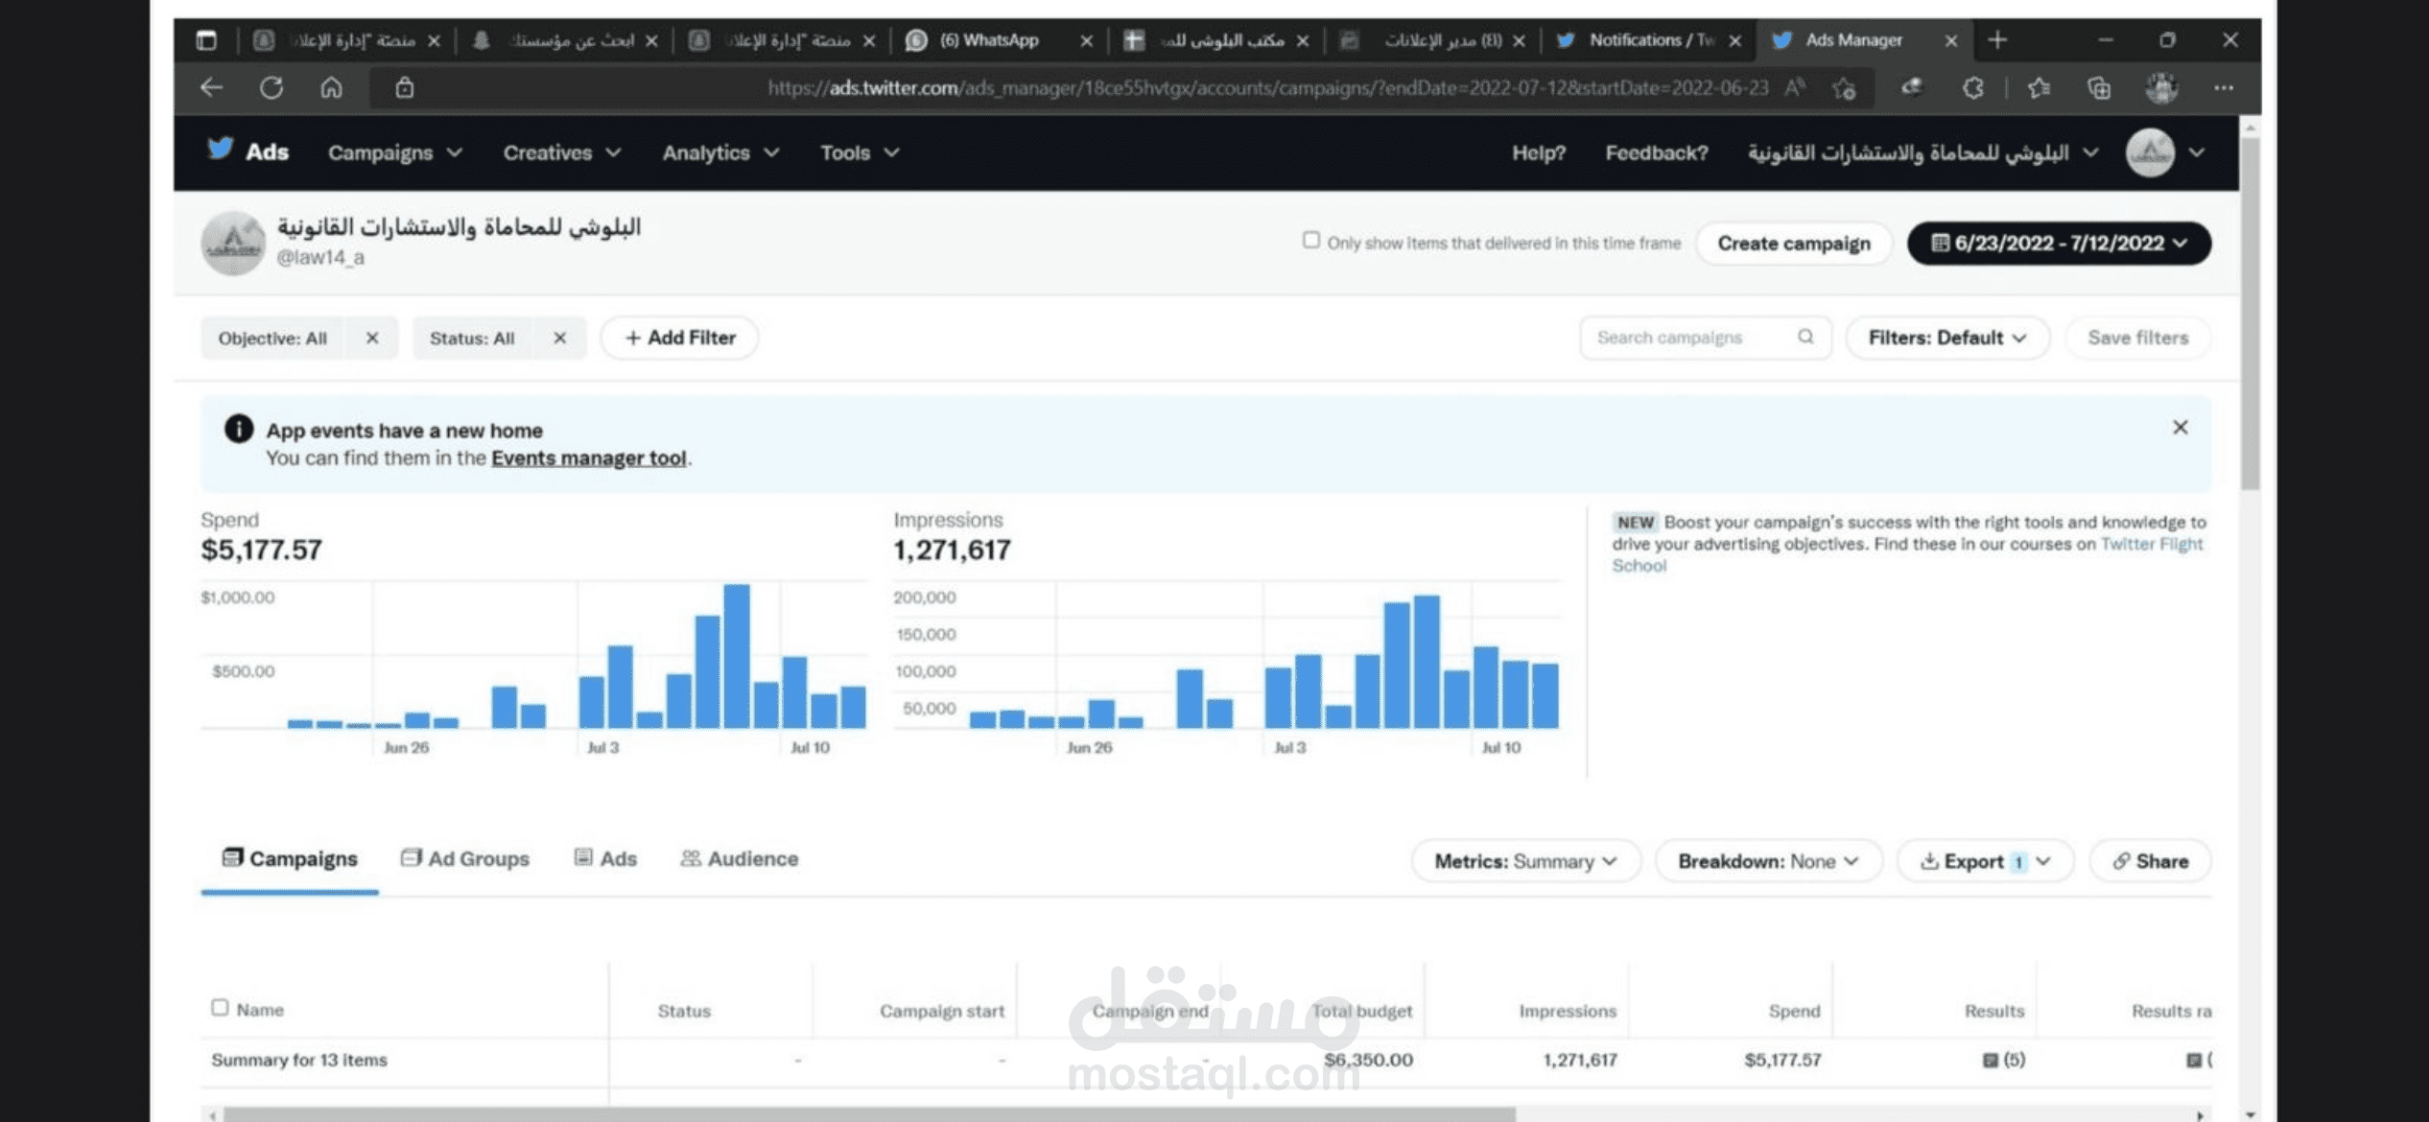Click the Help? link in navbar
The width and height of the screenshot is (2429, 1122).
(x=1539, y=152)
